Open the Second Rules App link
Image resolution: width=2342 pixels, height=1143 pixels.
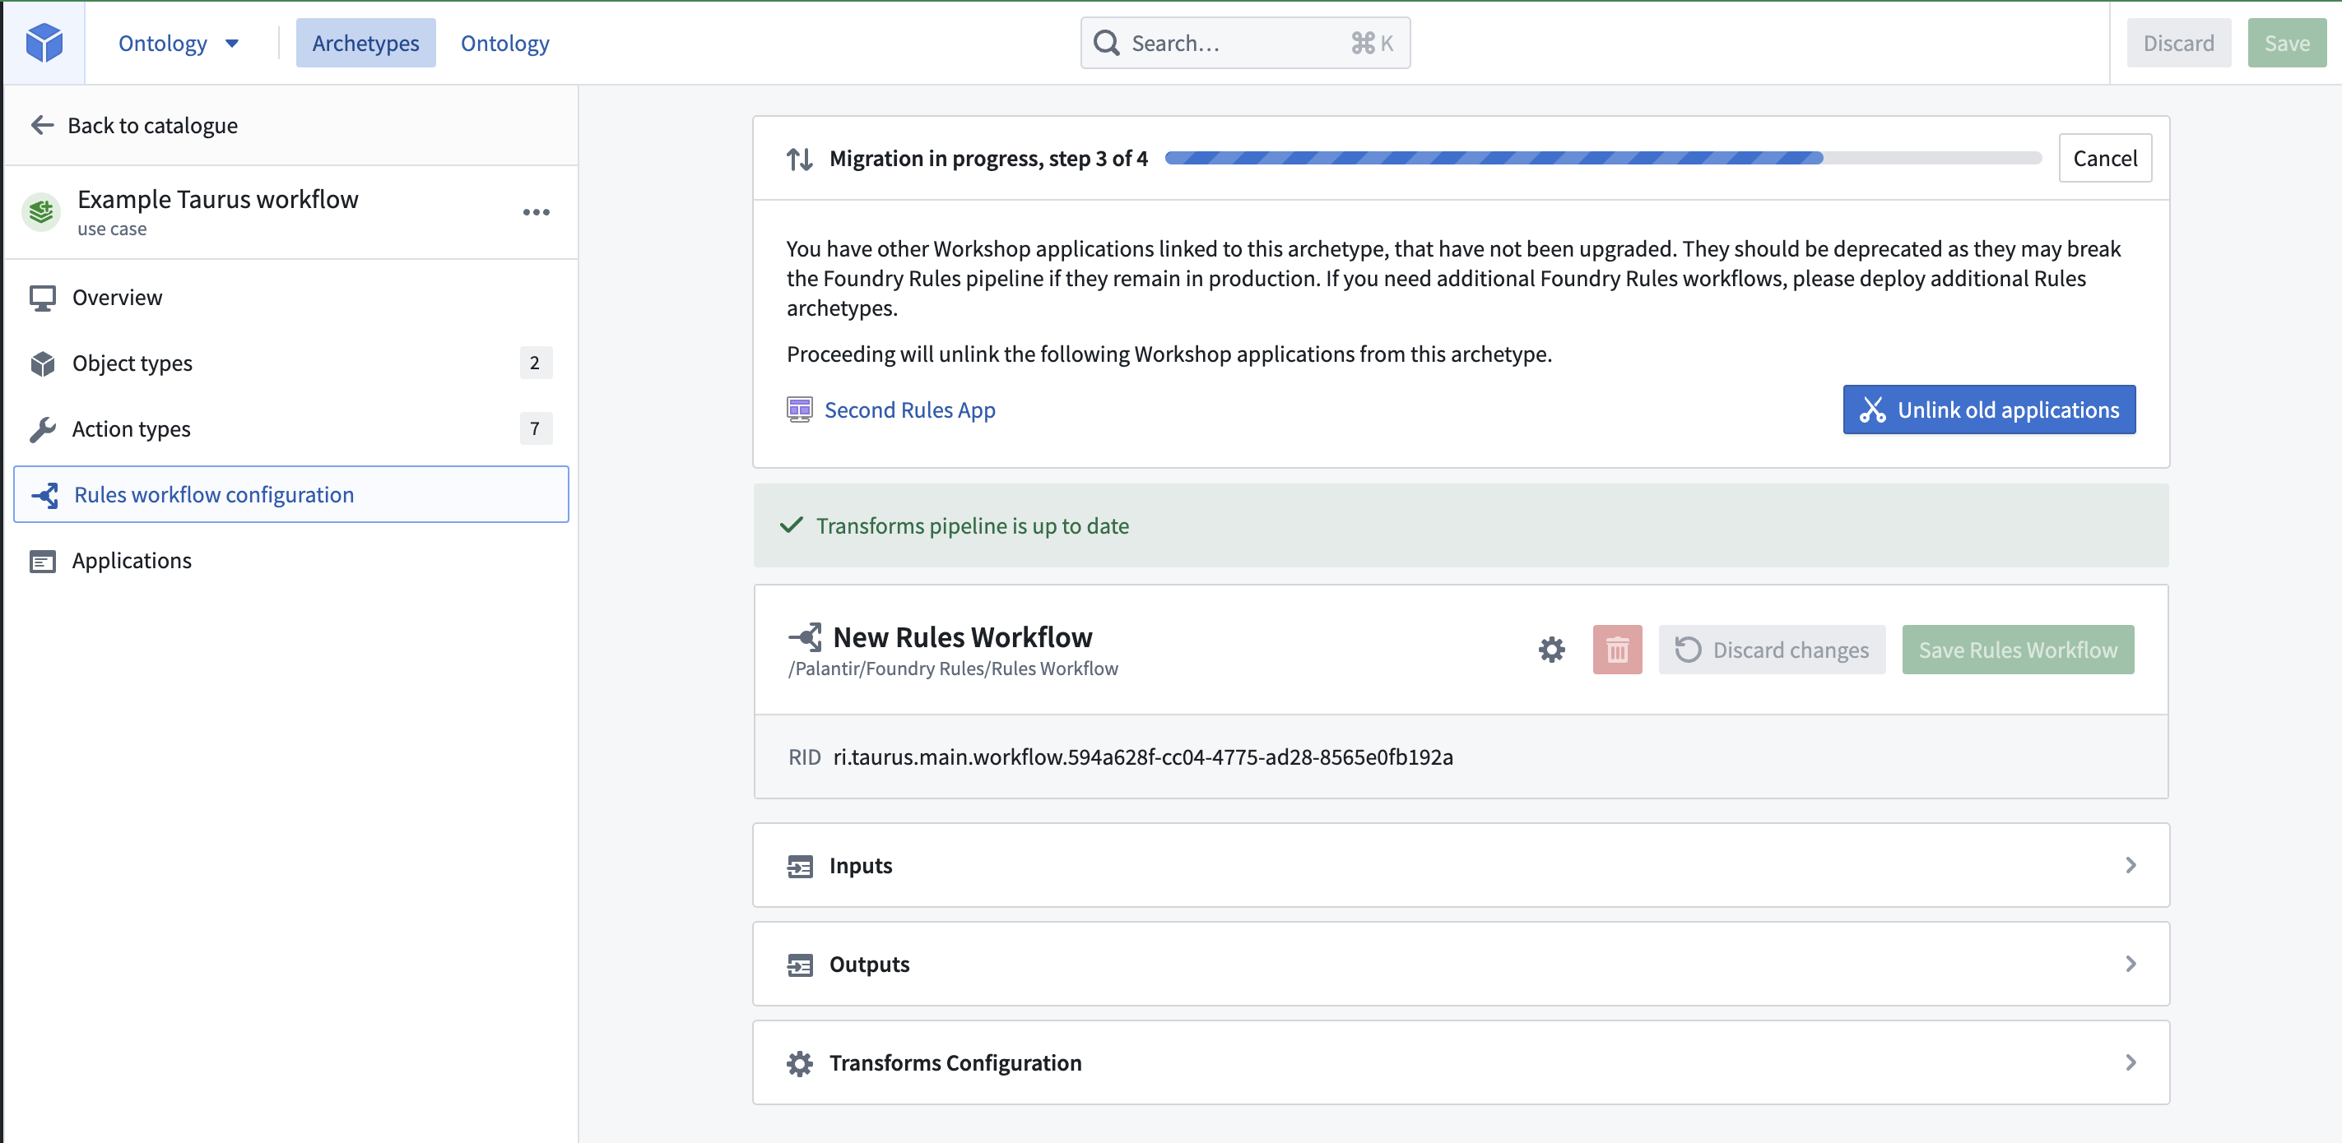coord(909,409)
